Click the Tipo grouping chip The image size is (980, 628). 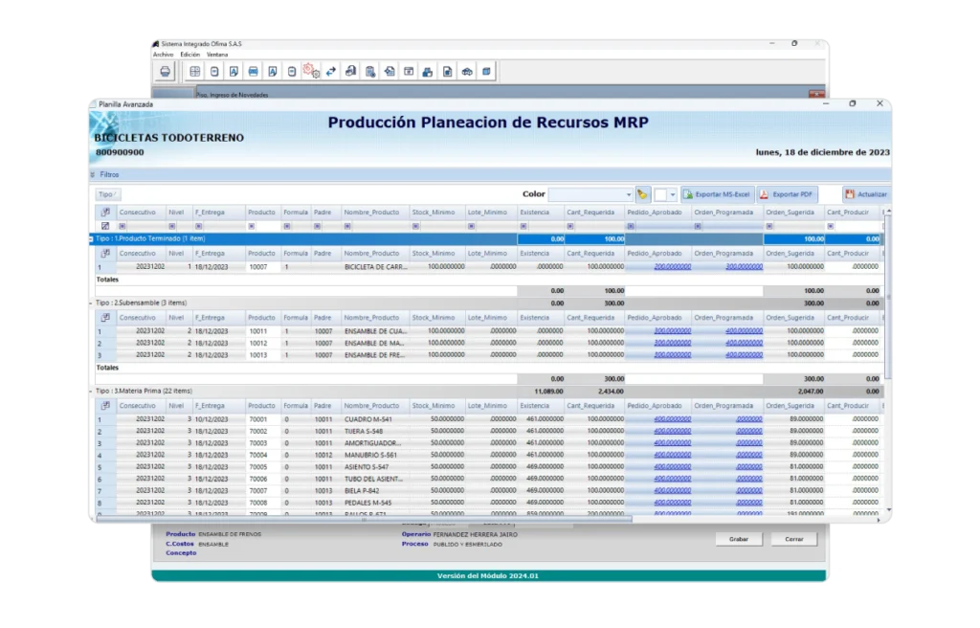point(107,194)
